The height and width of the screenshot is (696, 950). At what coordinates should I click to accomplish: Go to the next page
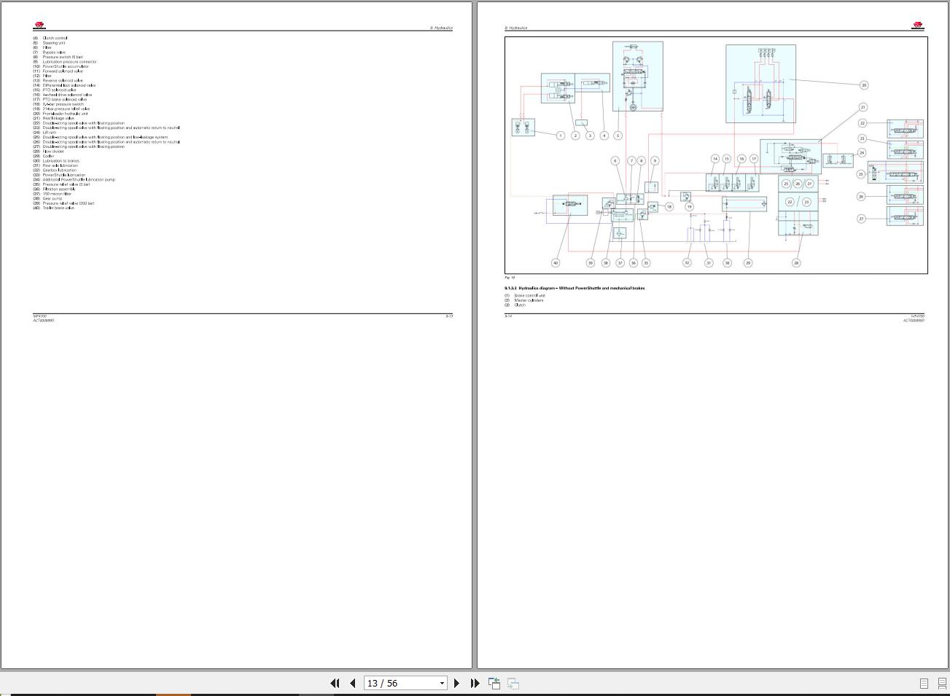[456, 683]
